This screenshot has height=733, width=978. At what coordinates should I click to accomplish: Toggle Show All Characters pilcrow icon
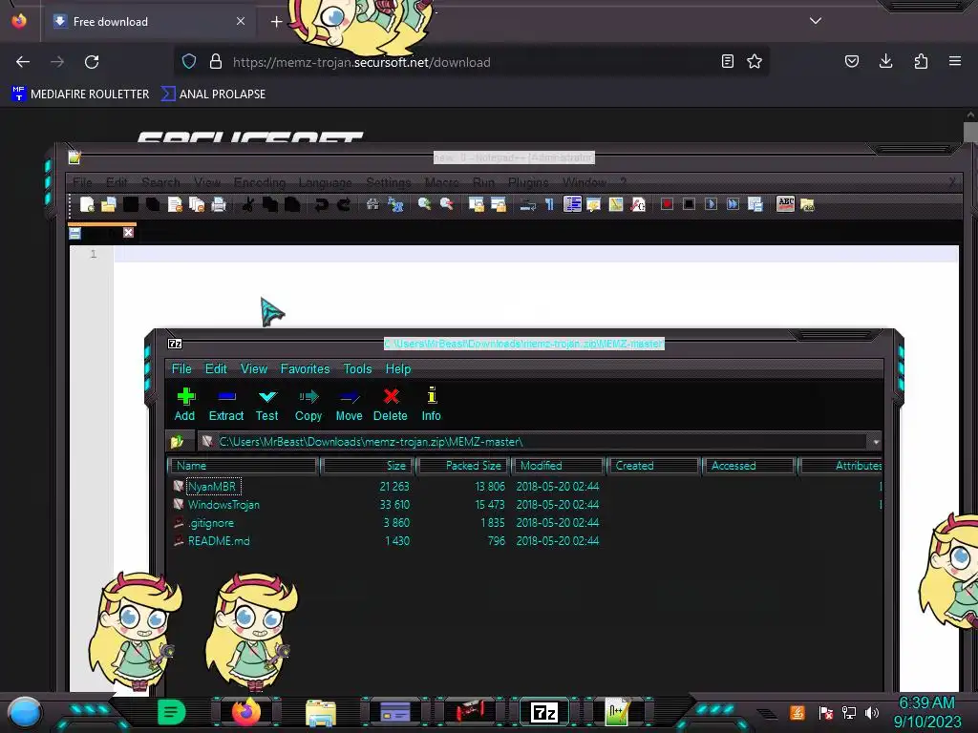click(x=549, y=204)
